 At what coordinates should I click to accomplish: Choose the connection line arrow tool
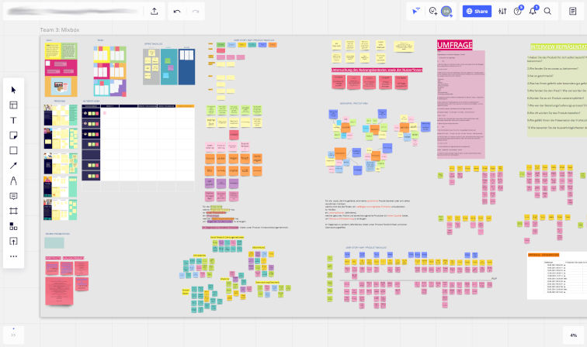(13, 166)
